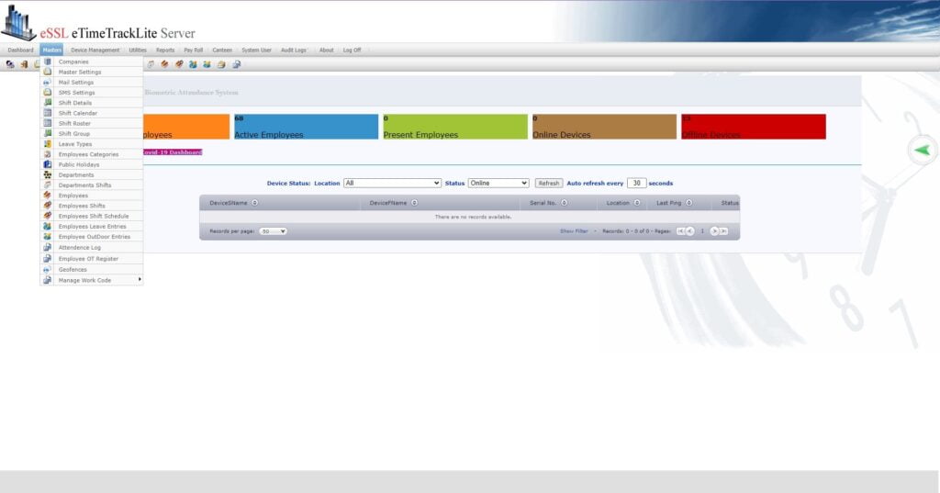Click the Show Filter link
The height and width of the screenshot is (493, 940).
coord(574,231)
